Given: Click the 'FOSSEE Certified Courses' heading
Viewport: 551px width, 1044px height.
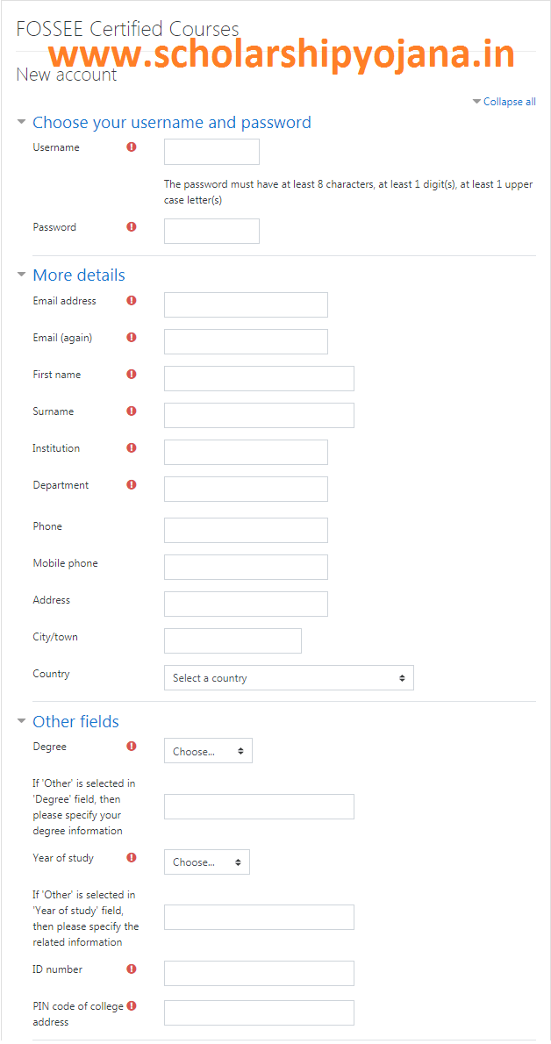Looking at the screenshot, I should coord(127,29).
